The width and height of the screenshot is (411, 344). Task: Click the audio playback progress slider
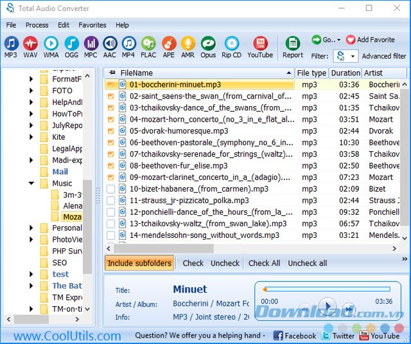click(x=327, y=289)
